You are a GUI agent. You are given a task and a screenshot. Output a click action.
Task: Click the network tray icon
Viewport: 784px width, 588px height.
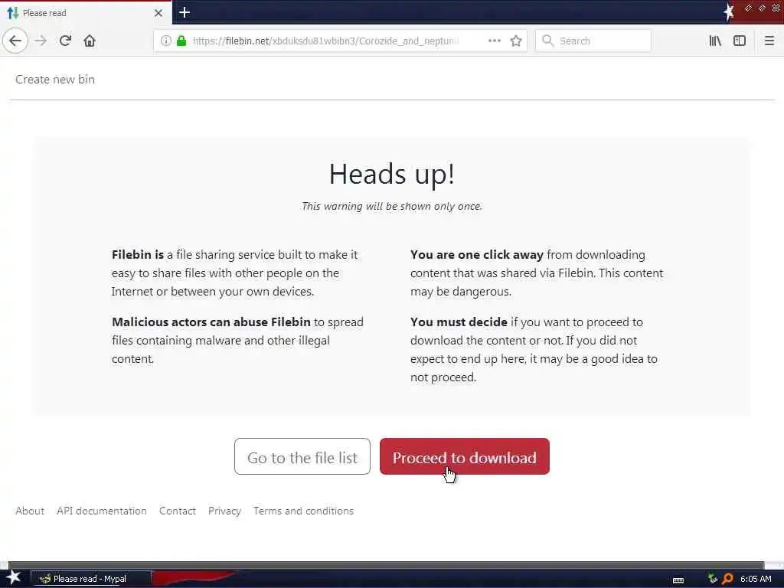(713, 579)
